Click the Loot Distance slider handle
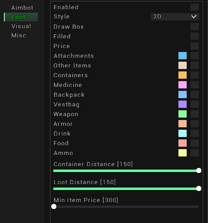This screenshot has width=208, height=223. point(199,189)
